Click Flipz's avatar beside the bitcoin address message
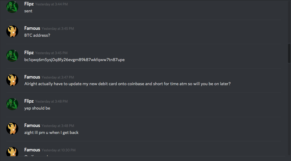This screenshot has height=161, width=291. tap(12, 56)
